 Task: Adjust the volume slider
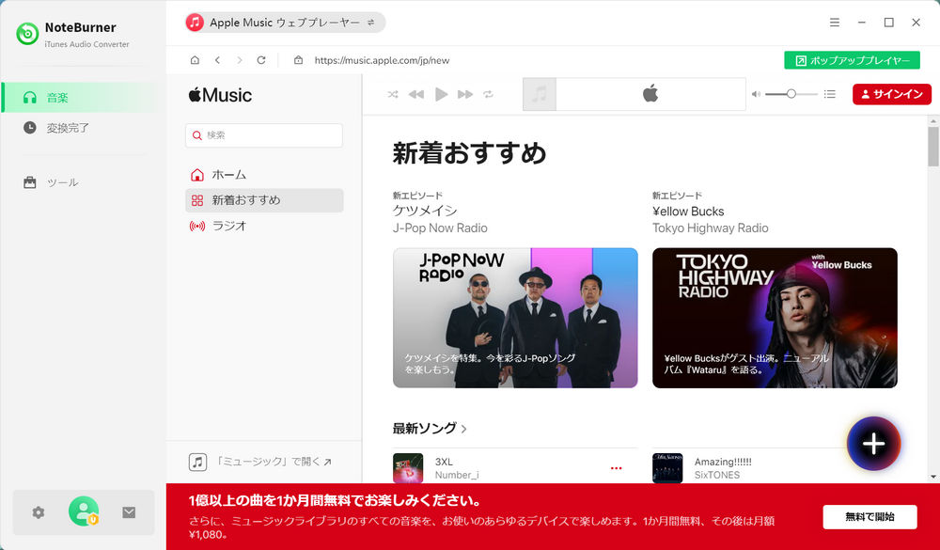(792, 93)
